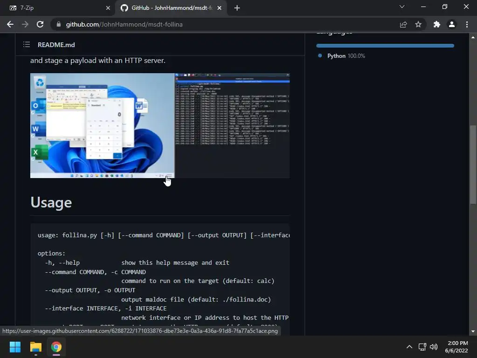Click the '--output OUTPUT, -o OUTPUT' line
477x358 pixels.
(x=90, y=290)
